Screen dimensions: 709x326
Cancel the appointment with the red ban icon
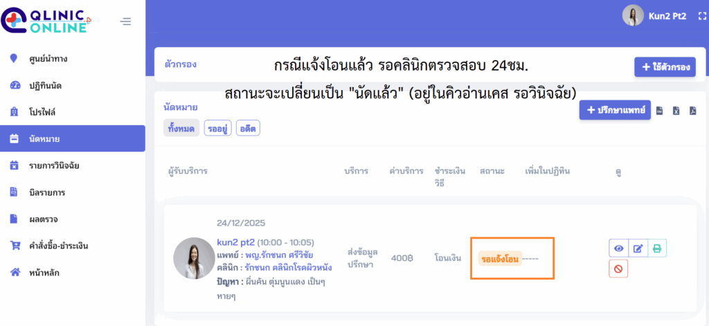(619, 269)
